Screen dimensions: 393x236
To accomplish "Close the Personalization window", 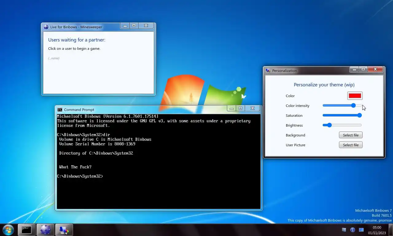I will pos(375,69).
